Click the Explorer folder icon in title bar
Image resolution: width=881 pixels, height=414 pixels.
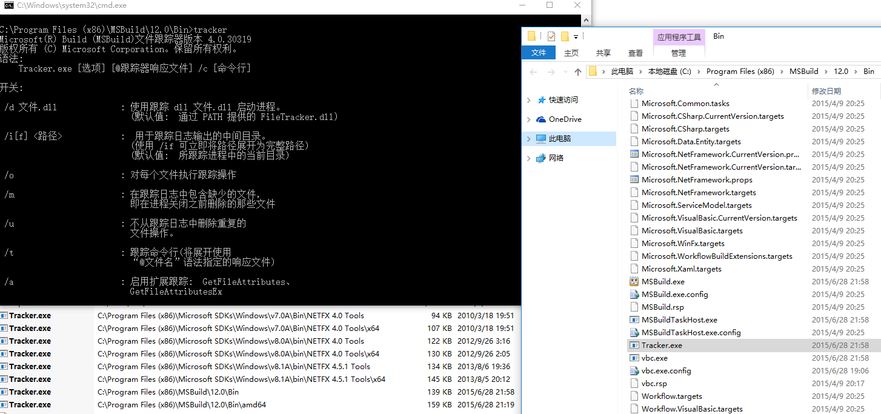pyautogui.click(x=532, y=36)
